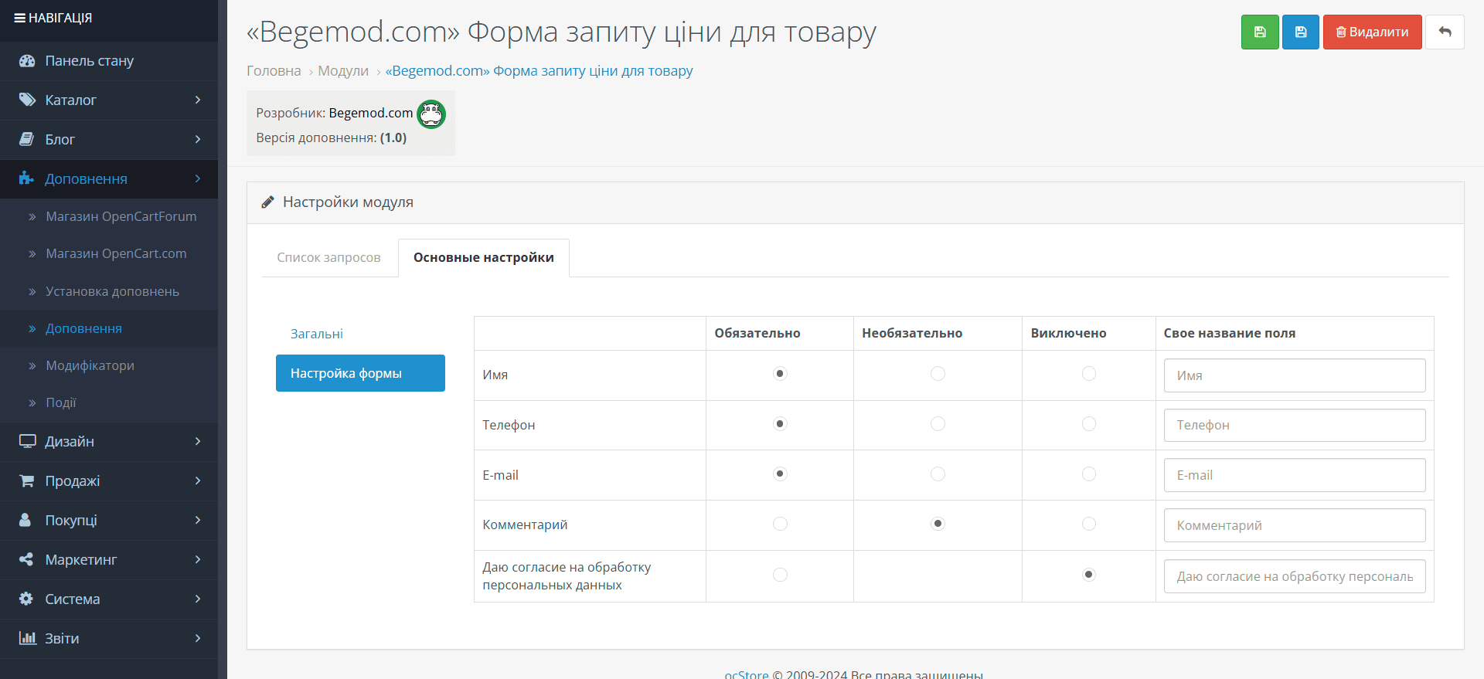Viewport: 1484px width, 679px height.
Task: Expand the Продажі menu chevron
Action: [198, 481]
